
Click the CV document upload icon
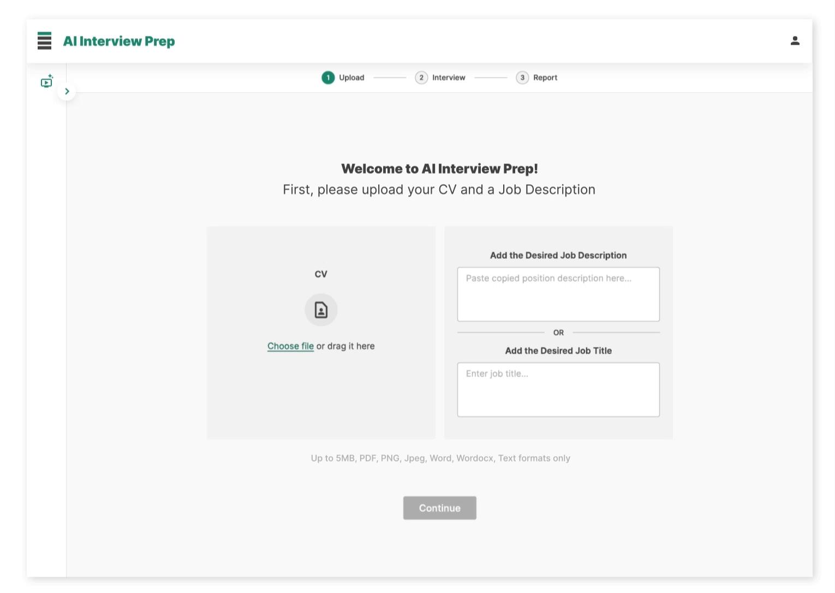click(321, 310)
